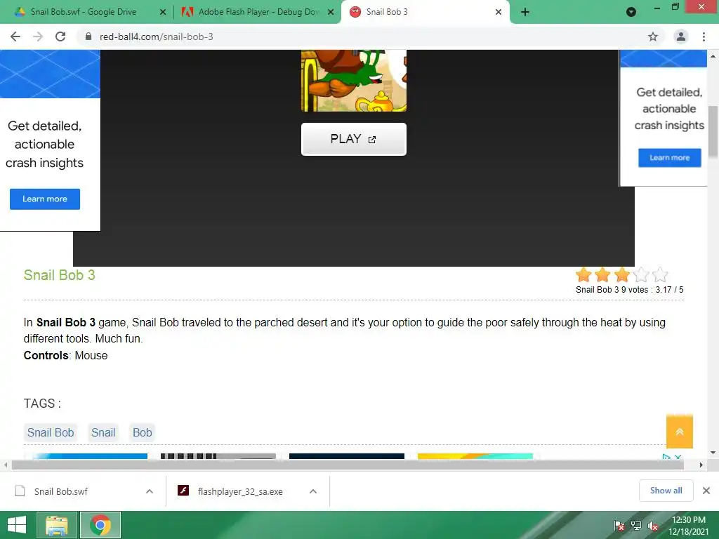The width and height of the screenshot is (719, 539).
Task: Close the Snail Bob 3 tab
Action: [499, 12]
